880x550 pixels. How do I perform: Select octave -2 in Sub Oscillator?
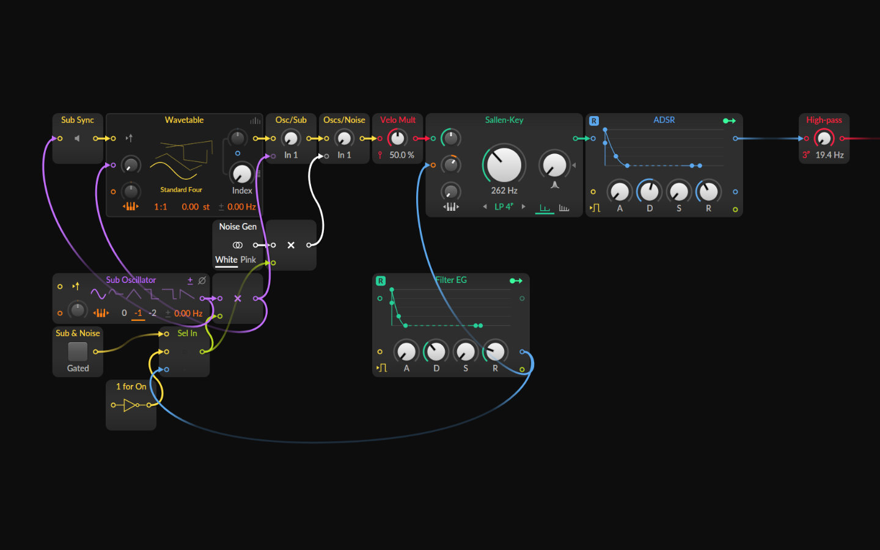pos(153,313)
